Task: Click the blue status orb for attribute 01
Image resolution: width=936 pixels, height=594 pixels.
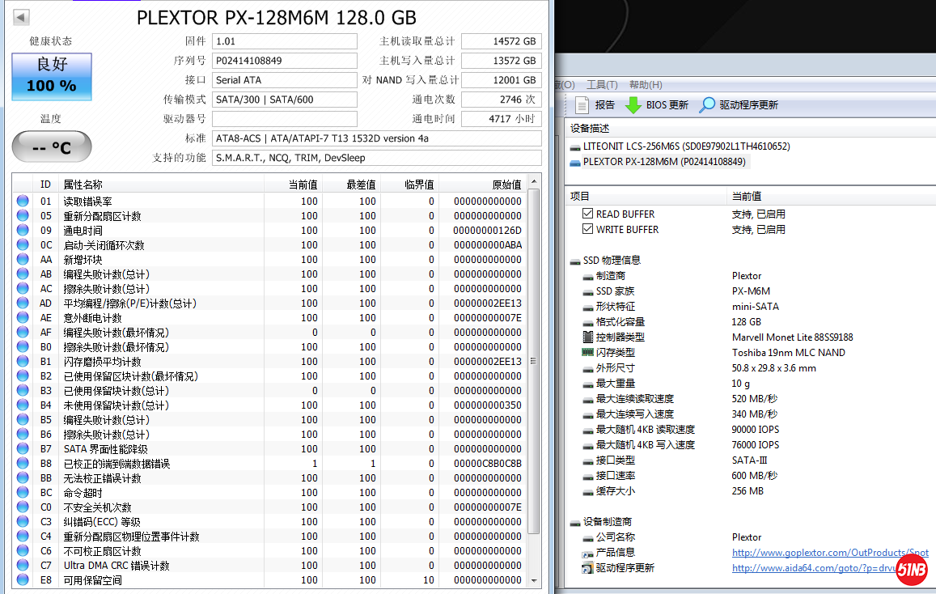Action: coord(23,202)
